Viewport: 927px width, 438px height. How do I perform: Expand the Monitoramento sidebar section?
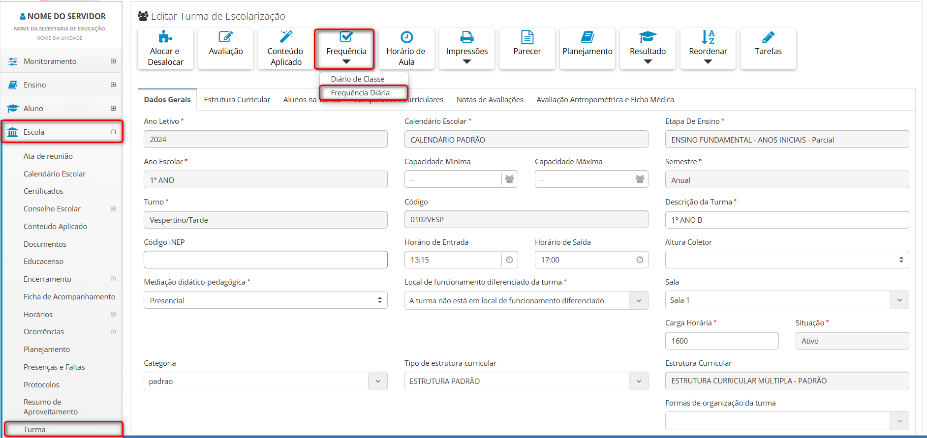113,61
